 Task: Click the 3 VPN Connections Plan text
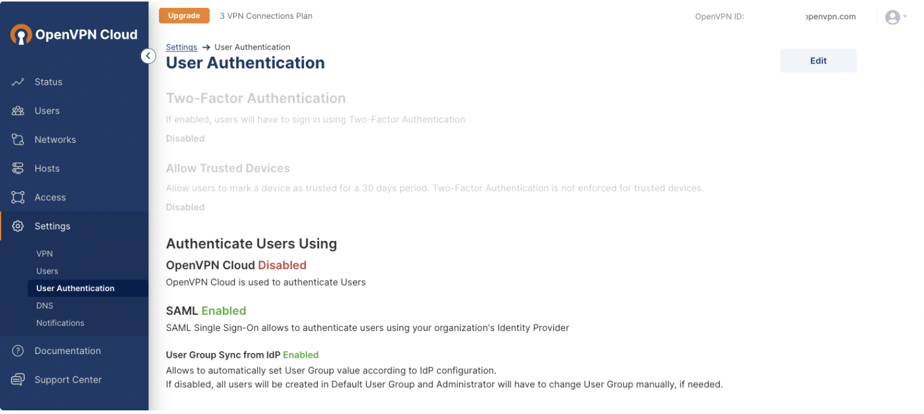(266, 16)
